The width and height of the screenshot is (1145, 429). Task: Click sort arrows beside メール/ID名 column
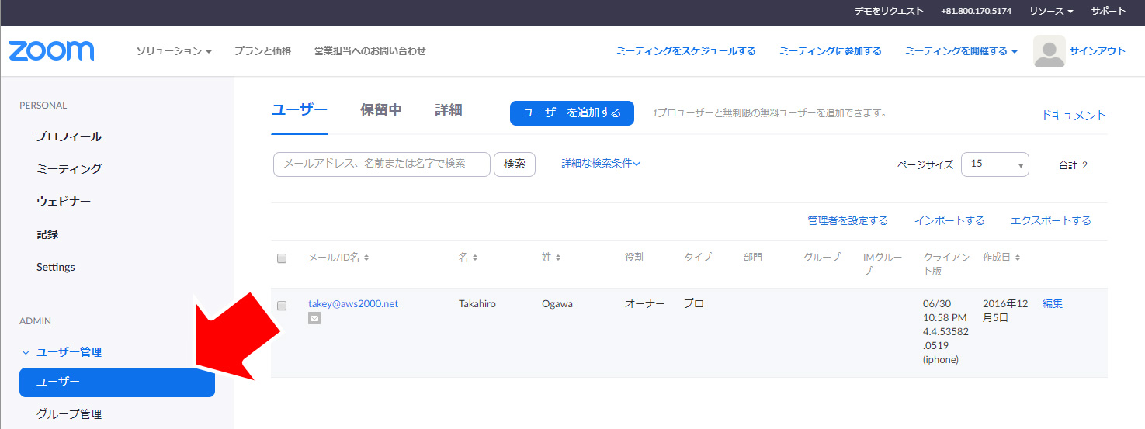[x=366, y=258]
